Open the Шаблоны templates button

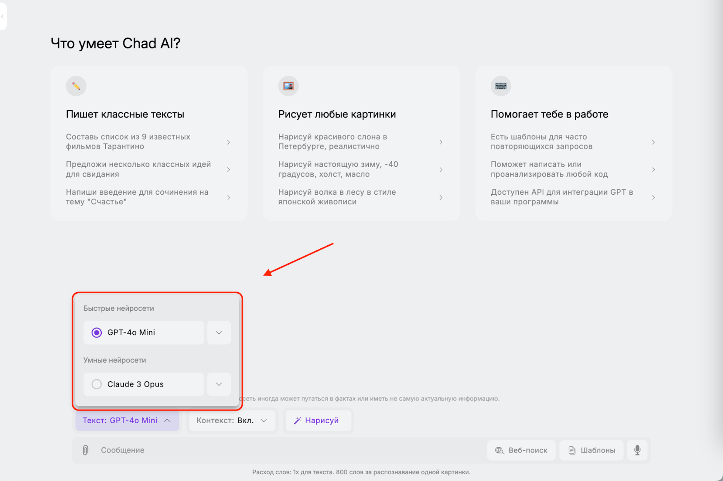pyautogui.click(x=591, y=450)
